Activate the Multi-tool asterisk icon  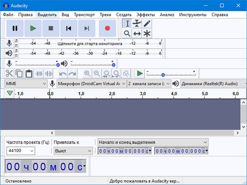pyautogui.click(x=147, y=34)
